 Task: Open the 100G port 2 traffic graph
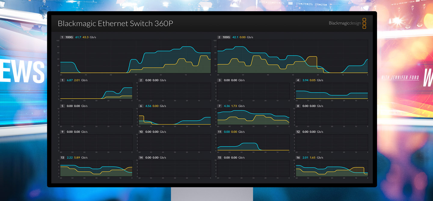tap(292, 57)
